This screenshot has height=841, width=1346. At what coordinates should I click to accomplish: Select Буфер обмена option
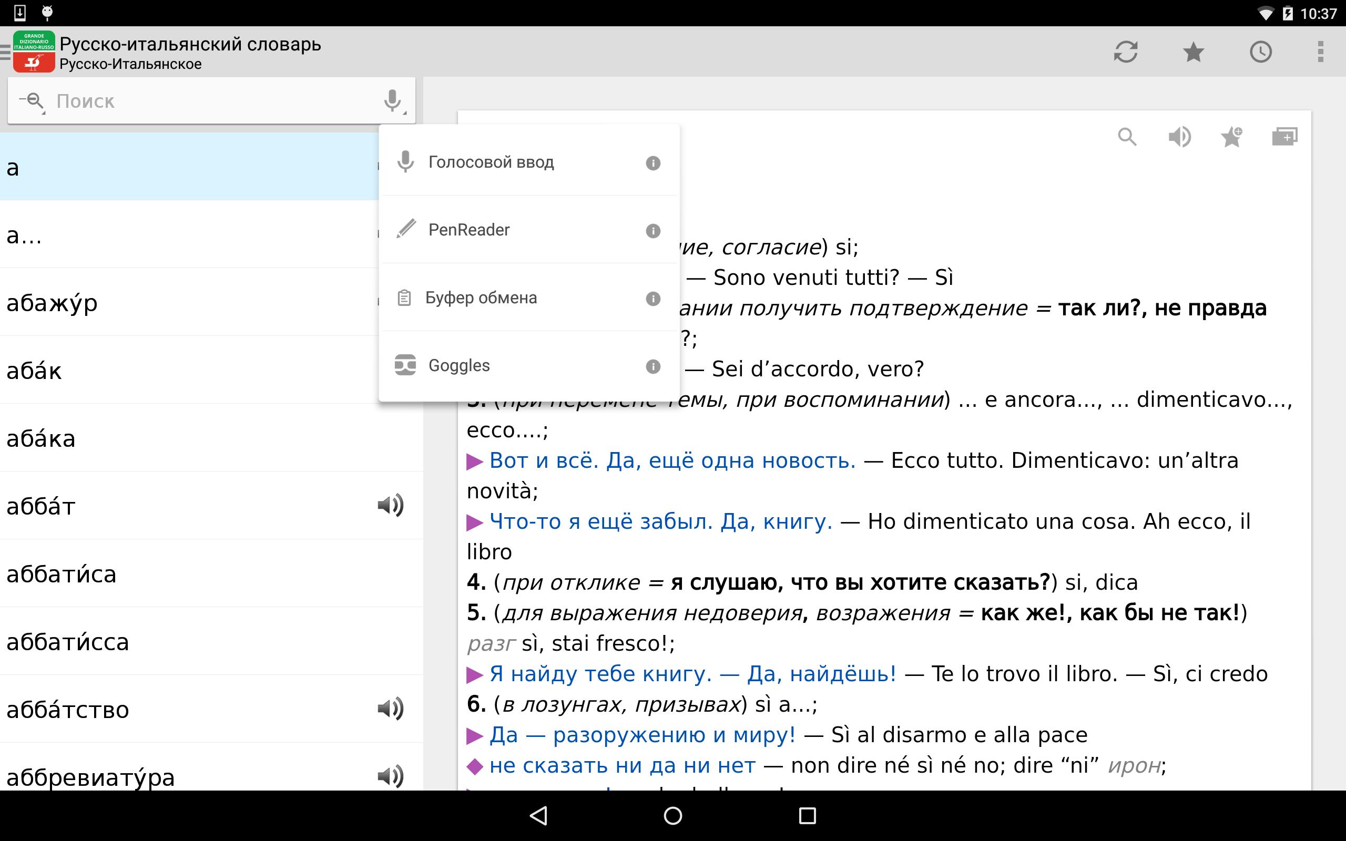(x=481, y=298)
